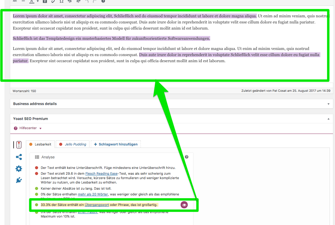
Task: Open the Yoast advanced settings gear icon
Action: (19, 169)
